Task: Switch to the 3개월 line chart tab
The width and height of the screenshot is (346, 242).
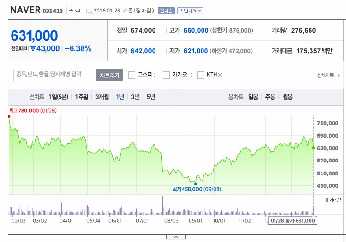Action: pyautogui.click(x=102, y=97)
